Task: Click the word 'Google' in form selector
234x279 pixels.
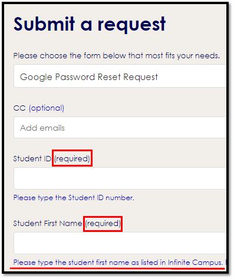Action: point(36,77)
